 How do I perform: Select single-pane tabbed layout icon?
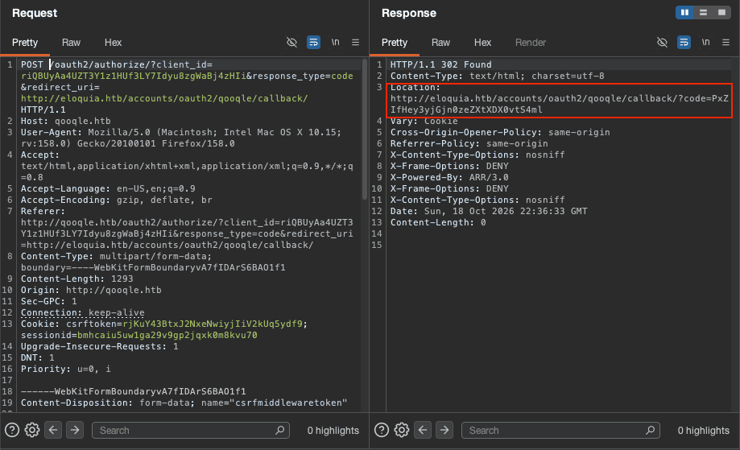[721, 12]
